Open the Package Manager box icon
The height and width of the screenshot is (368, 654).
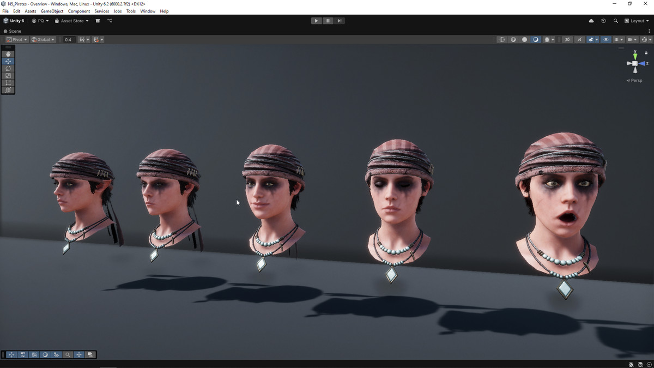pos(98,21)
